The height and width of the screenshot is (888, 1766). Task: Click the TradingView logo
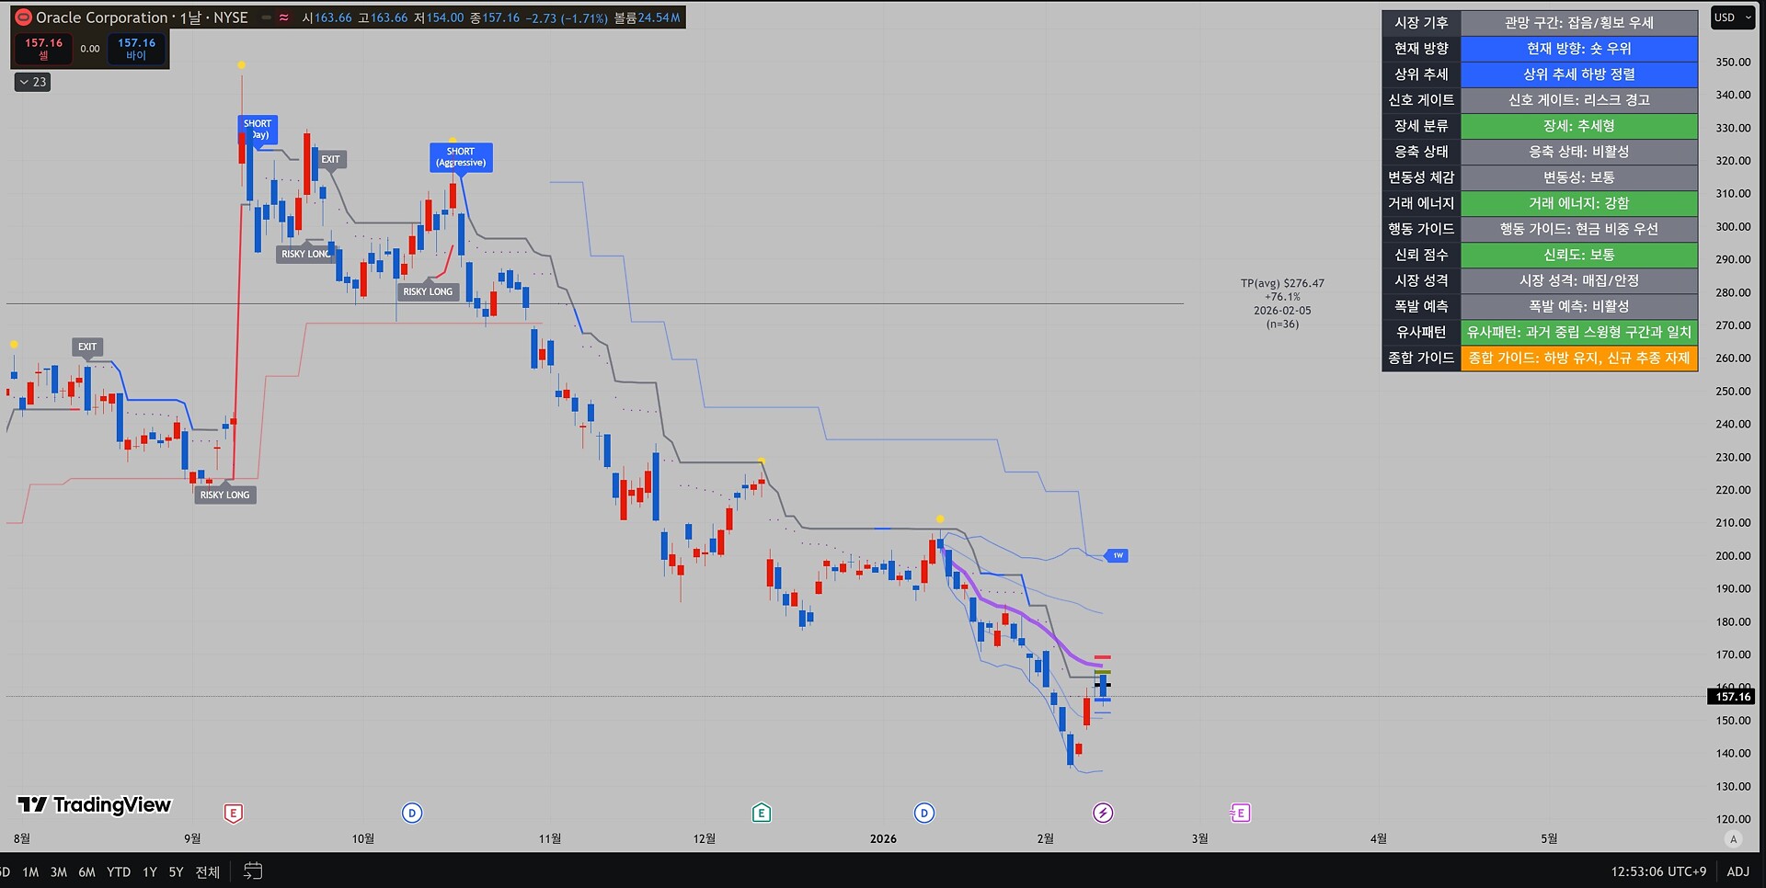[x=95, y=805]
